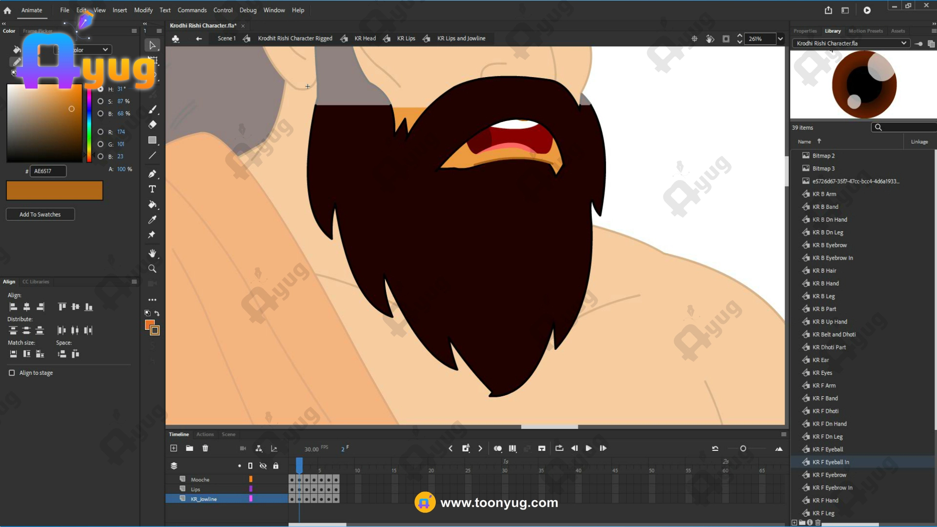Viewport: 937px width, 527px height.
Task: Pick the Eyedropper tool
Action: [152, 220]
